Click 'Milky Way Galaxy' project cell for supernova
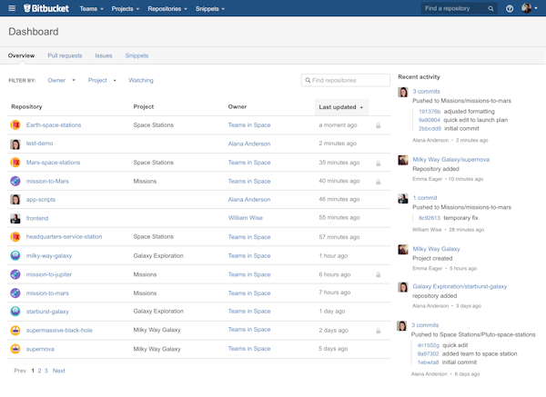 [x=157, y=349]
